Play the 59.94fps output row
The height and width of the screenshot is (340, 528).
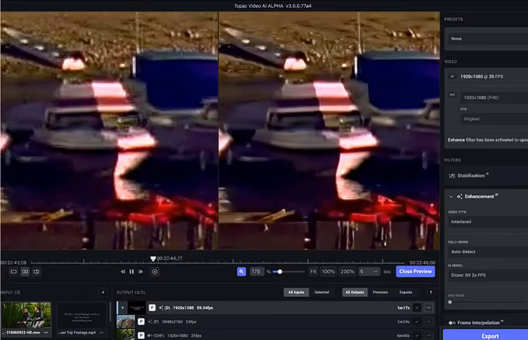tap(123, 308)
